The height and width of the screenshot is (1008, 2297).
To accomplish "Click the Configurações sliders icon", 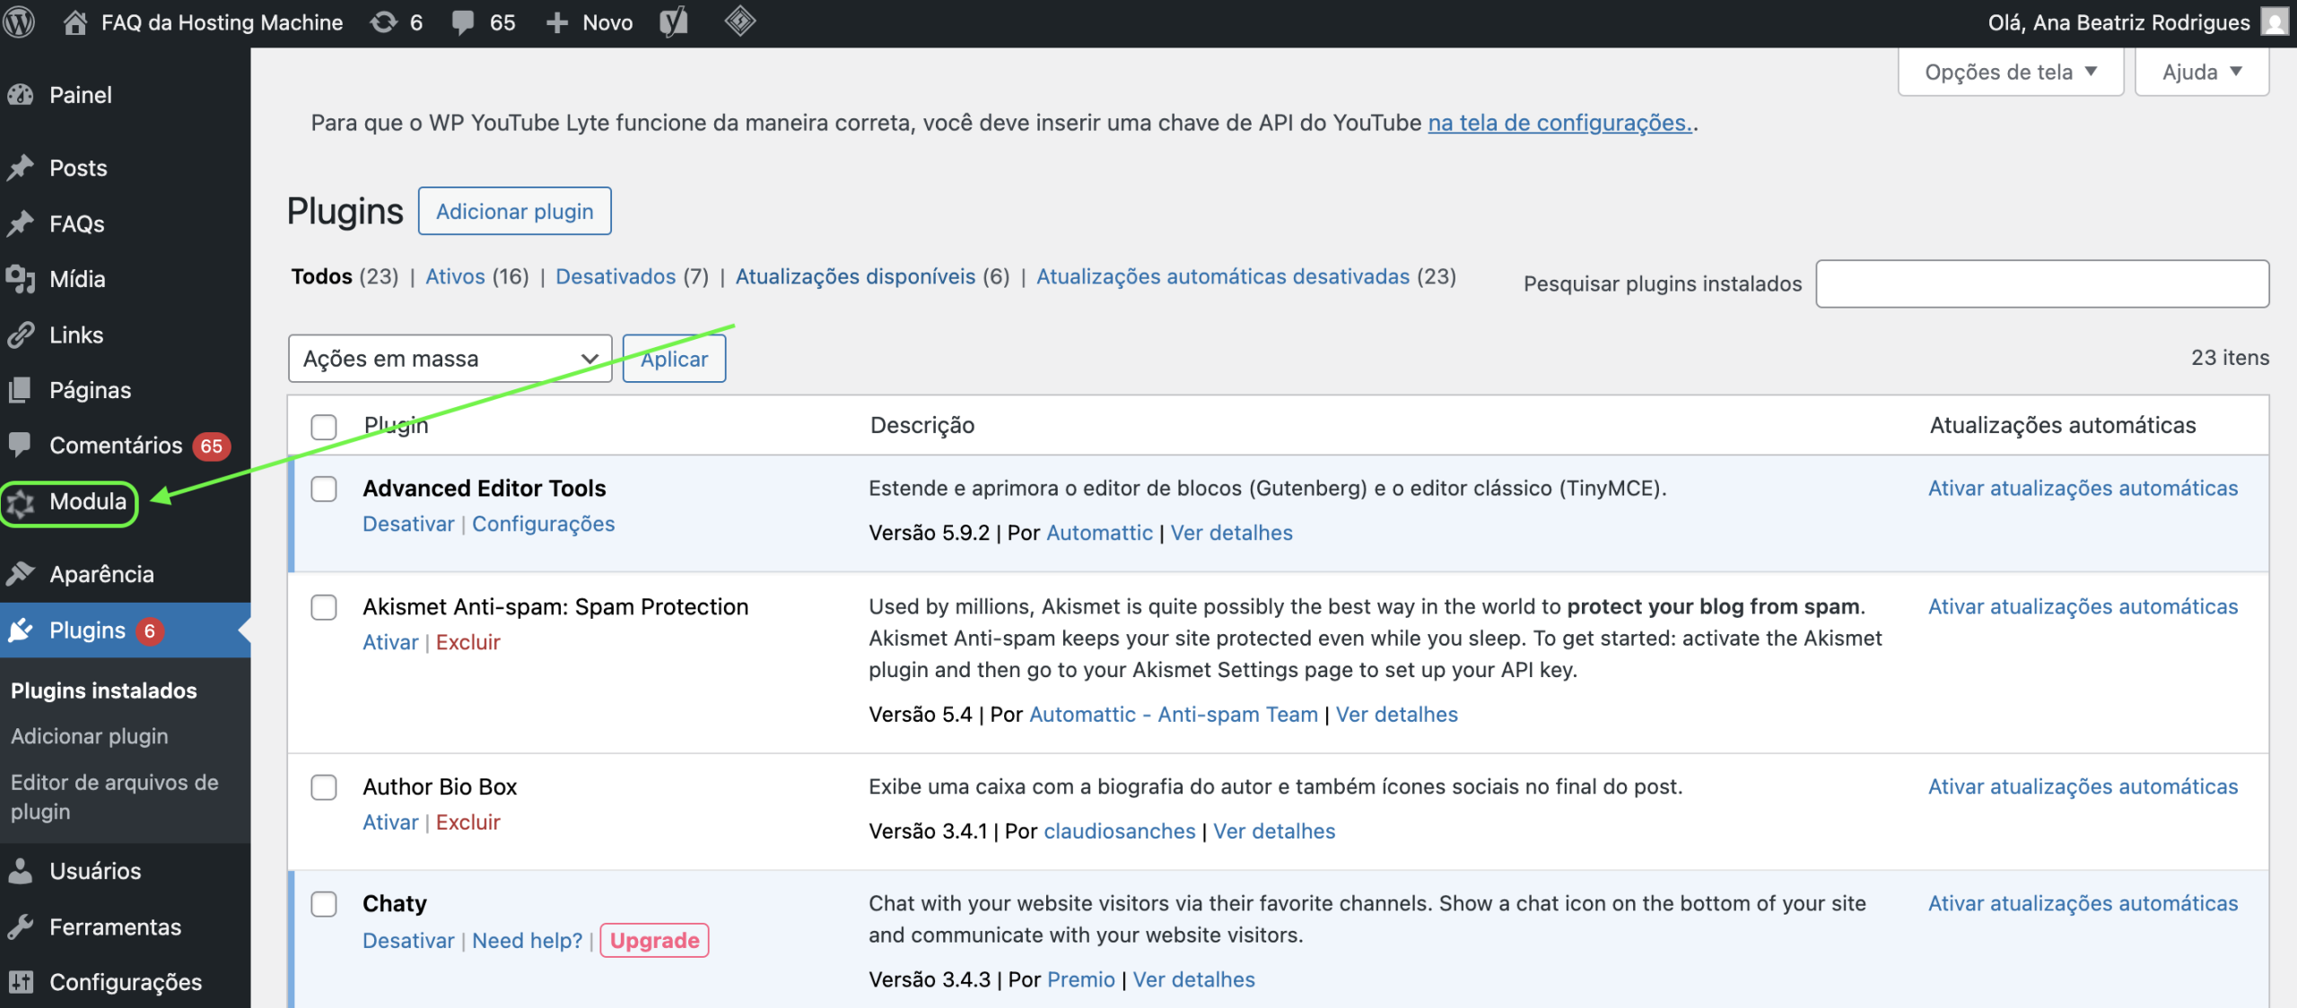I will pos(21,982).
